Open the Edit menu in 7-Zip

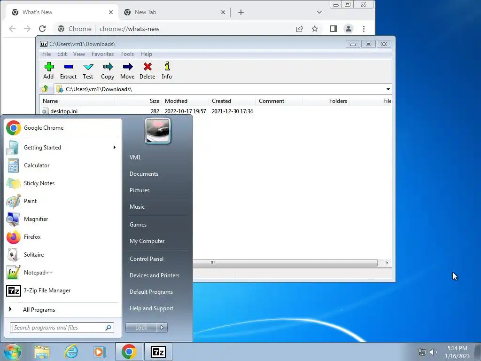click(x=62, y=54)
